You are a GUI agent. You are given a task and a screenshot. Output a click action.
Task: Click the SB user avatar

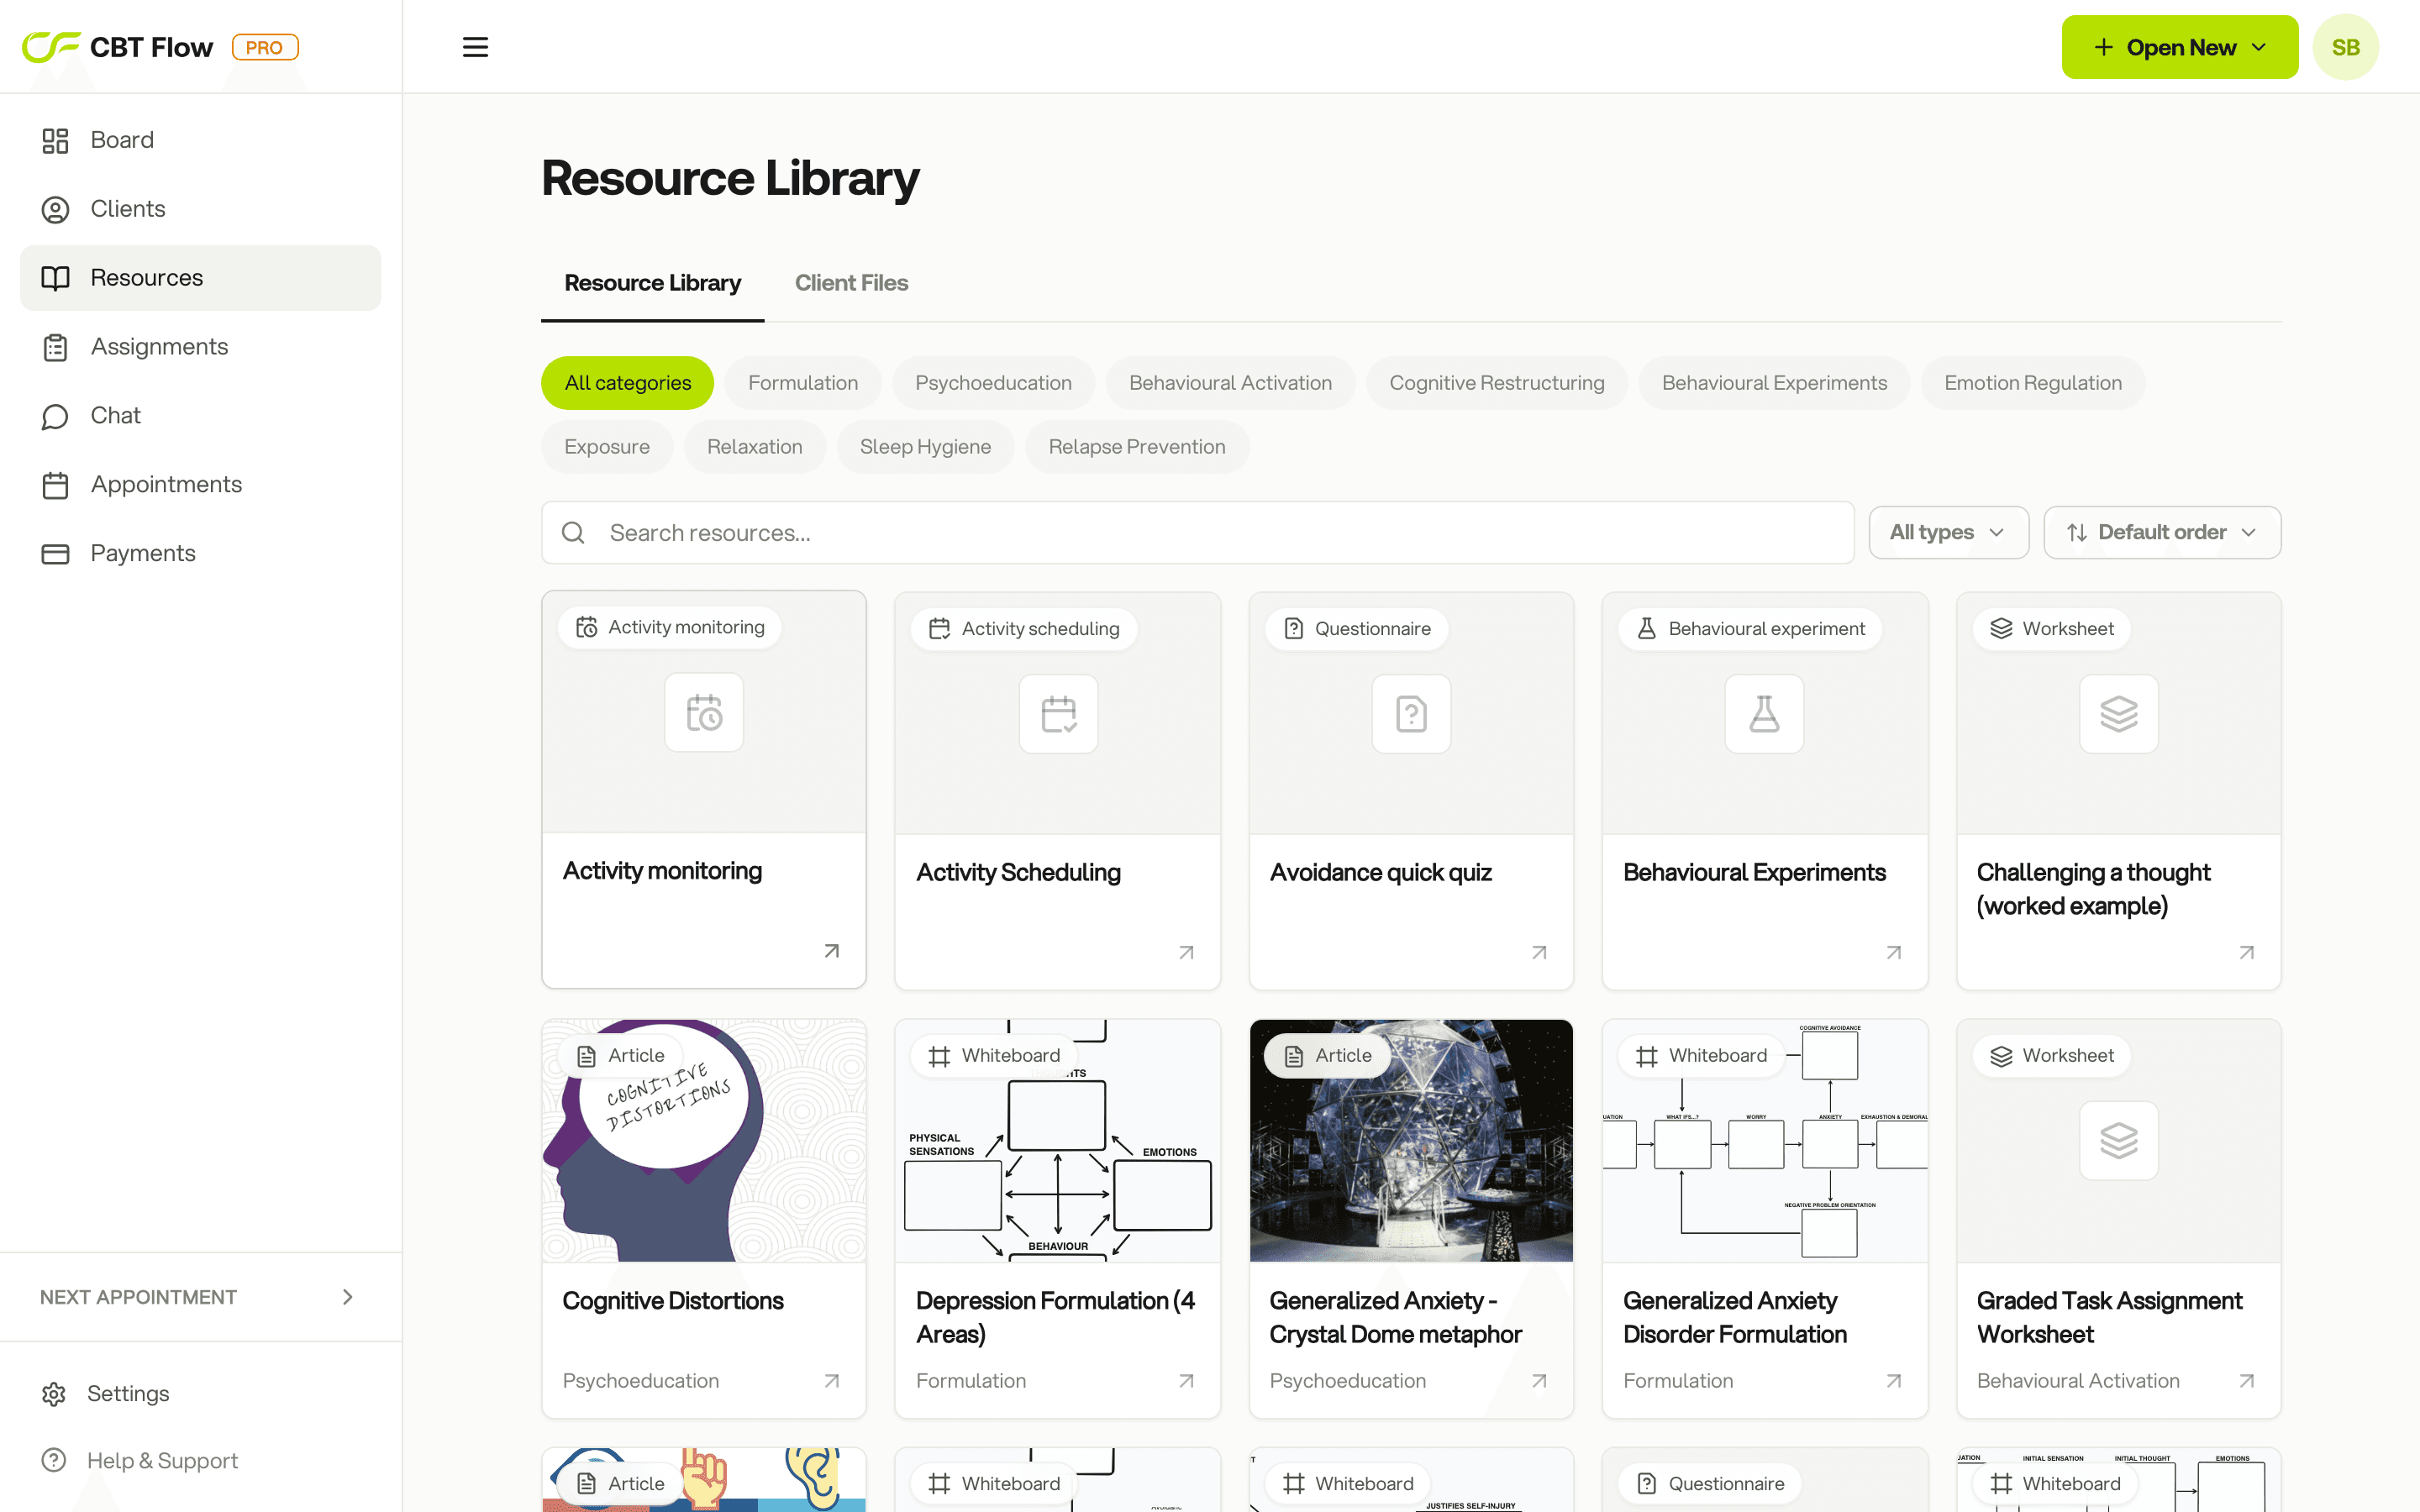click(2345, 47)
